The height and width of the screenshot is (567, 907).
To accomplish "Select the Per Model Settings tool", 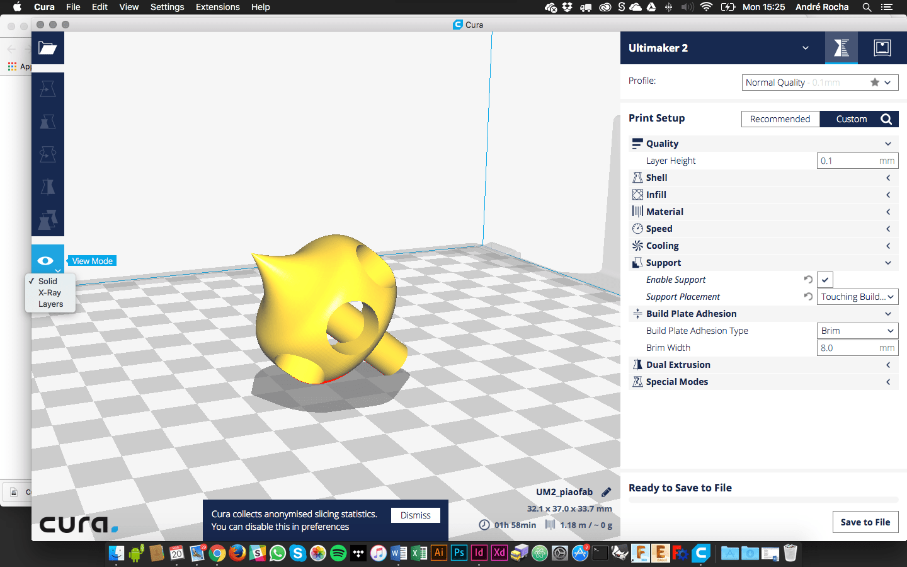I will (48, 220).
